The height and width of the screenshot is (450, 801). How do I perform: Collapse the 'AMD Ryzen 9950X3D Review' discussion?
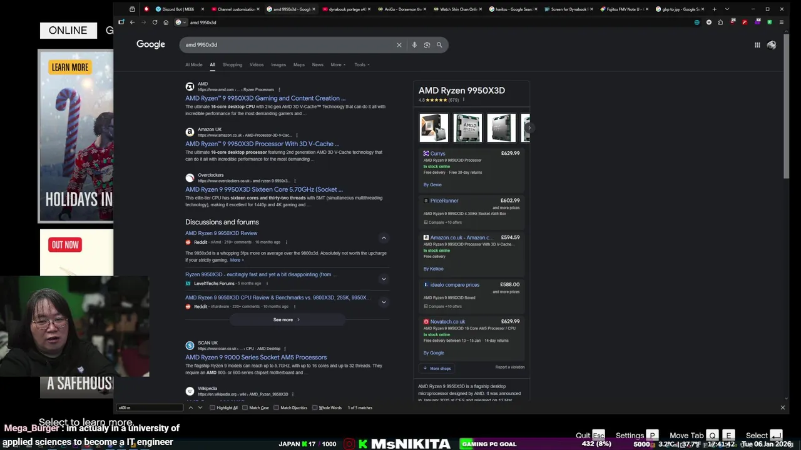[x=384, y=237]
